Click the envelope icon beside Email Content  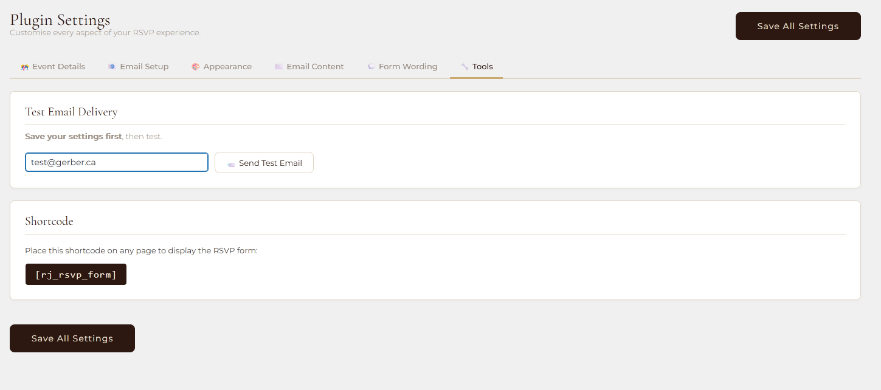click(x=278, y=67)
